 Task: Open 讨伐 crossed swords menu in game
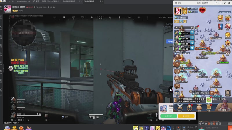[180, 107]
